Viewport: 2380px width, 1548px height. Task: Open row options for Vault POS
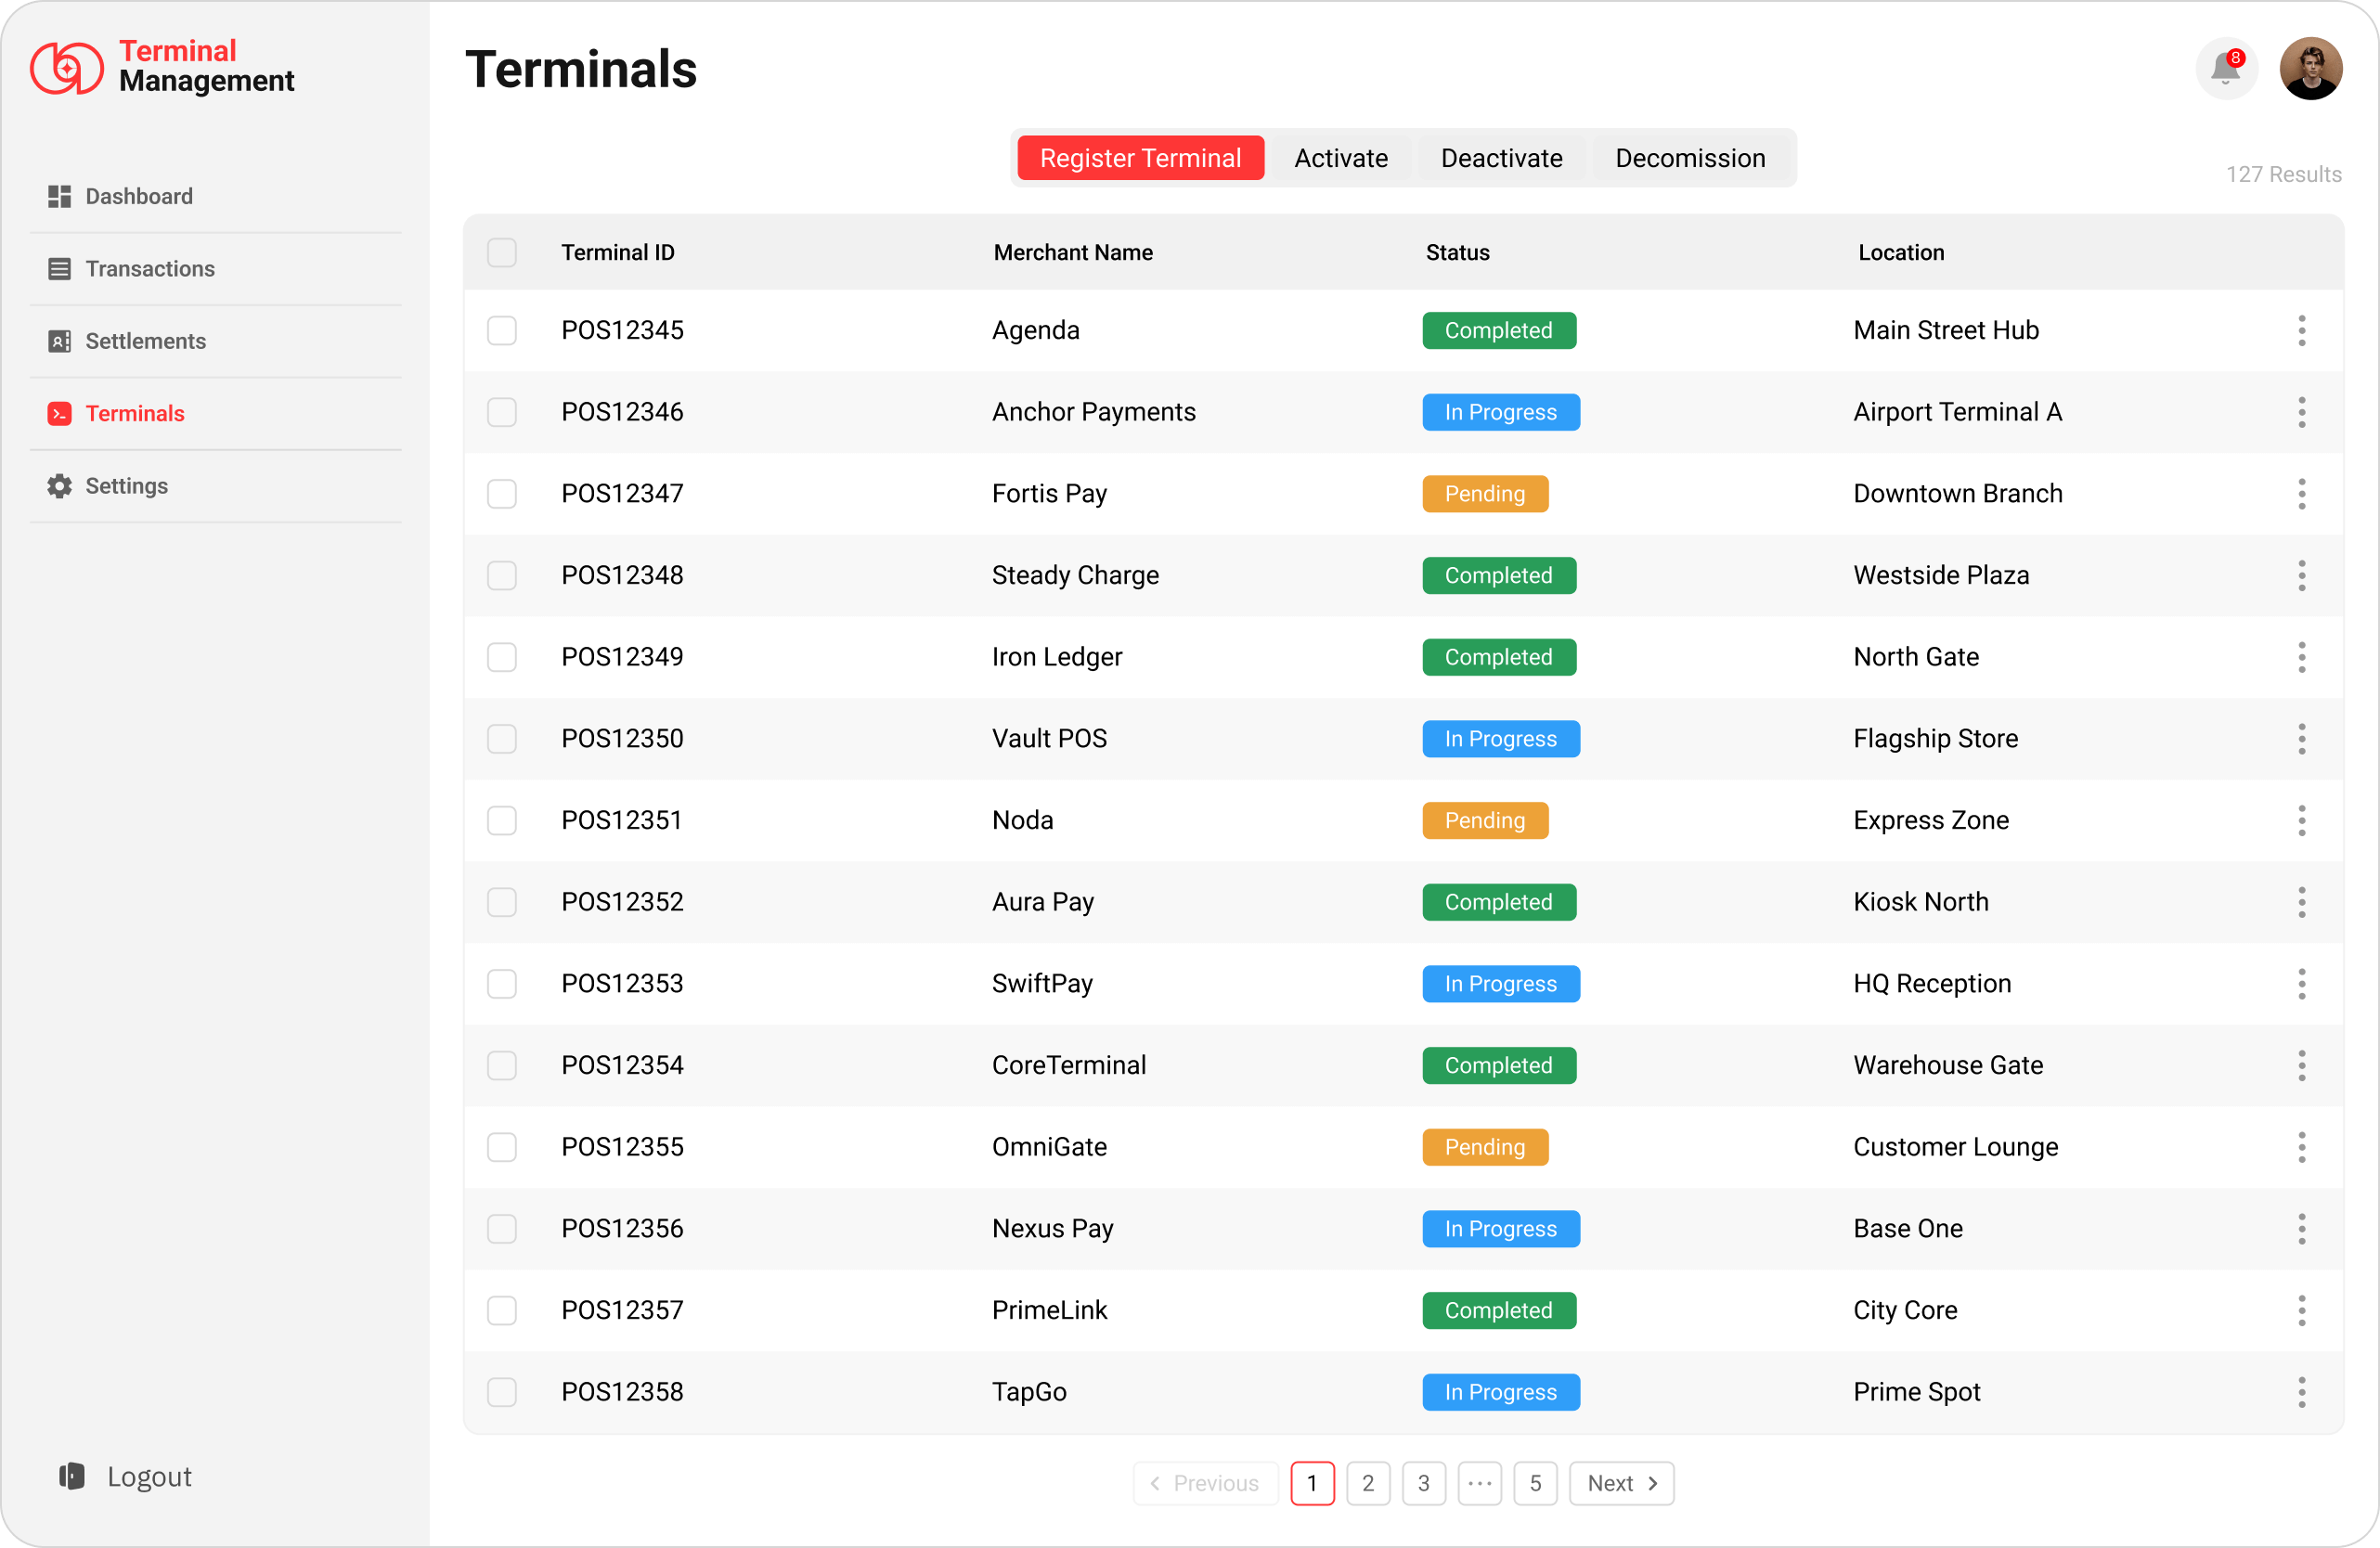click(2301, 739)
